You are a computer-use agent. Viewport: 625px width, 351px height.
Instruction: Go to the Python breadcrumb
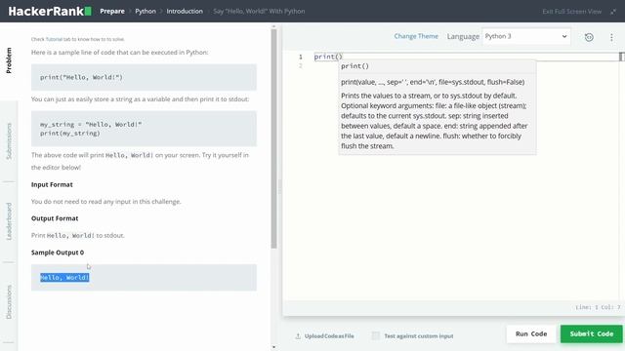tap(146, 11)
